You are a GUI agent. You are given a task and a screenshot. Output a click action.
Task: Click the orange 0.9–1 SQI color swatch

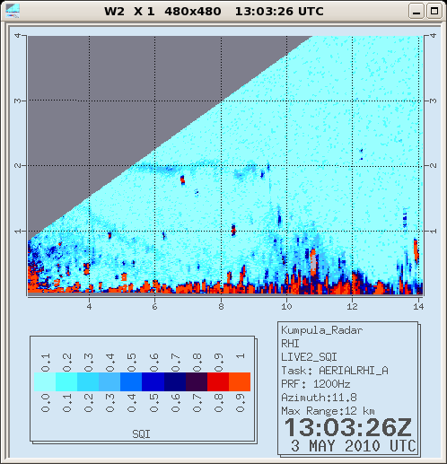(x=240, y=381)
